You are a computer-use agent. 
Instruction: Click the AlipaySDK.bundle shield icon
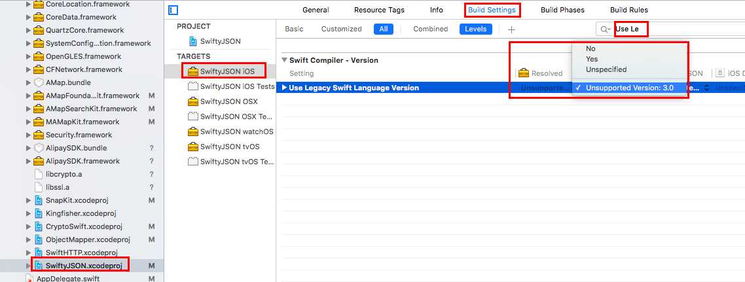tap(39, 148)
